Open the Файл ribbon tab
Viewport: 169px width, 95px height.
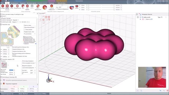[x=2, y=3]
